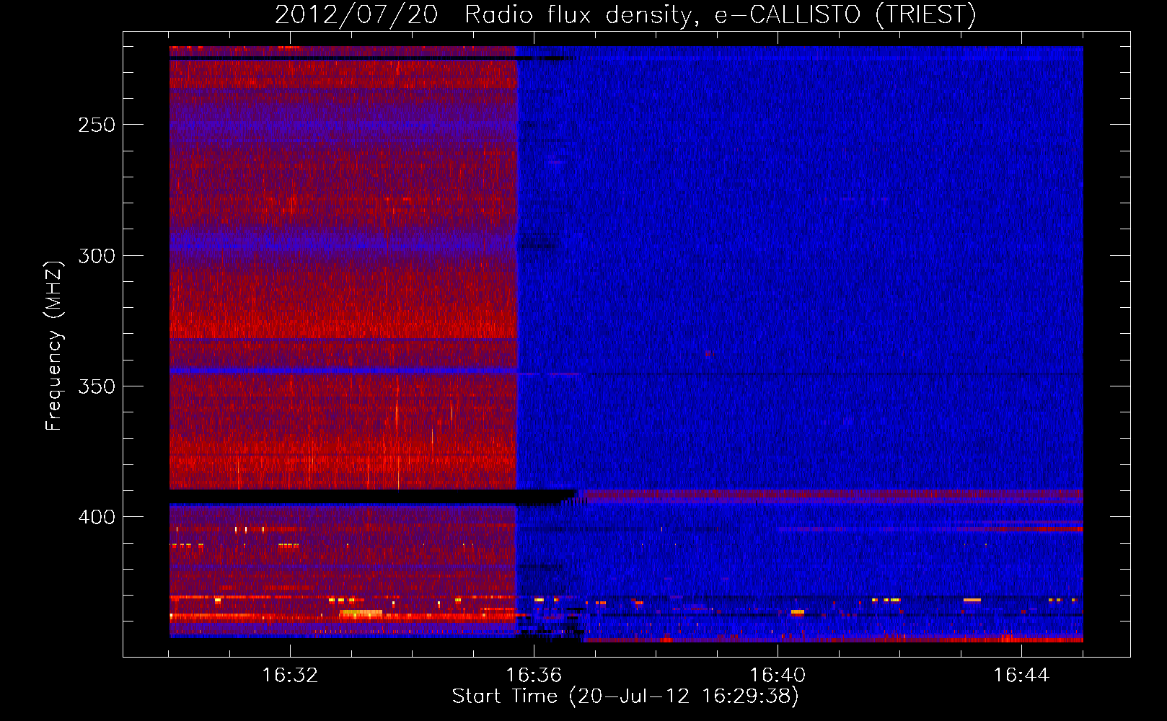Click the 'Frequency (MHZ)' axis label
Viewport: 1167px width, 721px height.
(x=54, y=346)
